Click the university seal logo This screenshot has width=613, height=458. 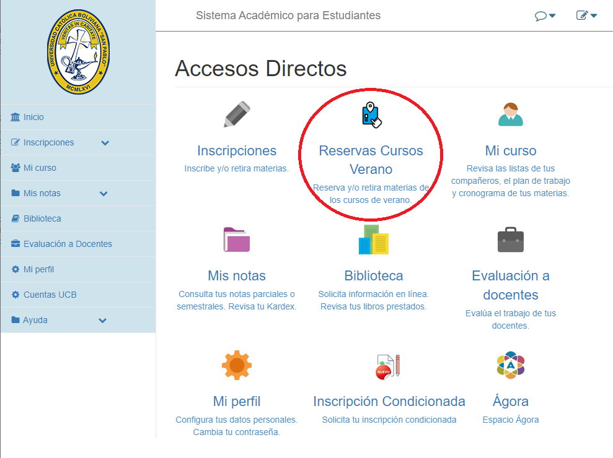78,52
